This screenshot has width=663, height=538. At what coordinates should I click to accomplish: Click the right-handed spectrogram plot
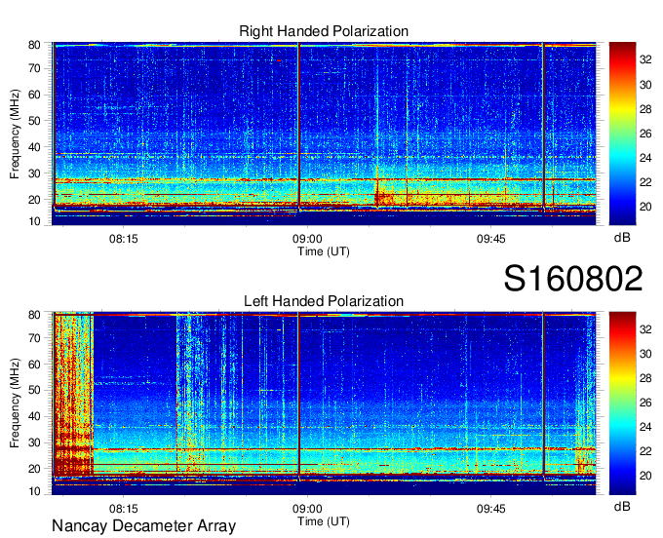324,134
